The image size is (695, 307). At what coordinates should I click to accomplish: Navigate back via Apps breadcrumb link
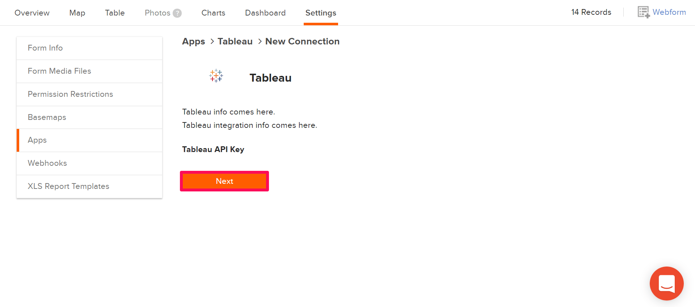(x=193, y=41)
